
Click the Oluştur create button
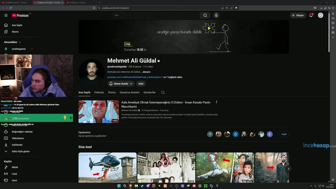point(298,15)
